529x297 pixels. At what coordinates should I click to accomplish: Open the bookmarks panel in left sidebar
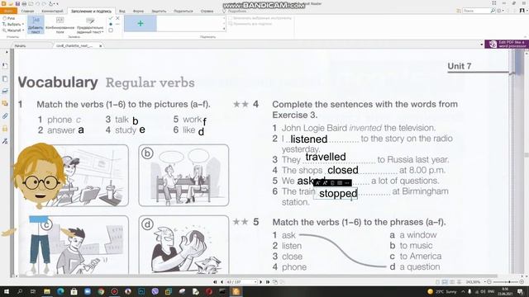tap(5, 66)
